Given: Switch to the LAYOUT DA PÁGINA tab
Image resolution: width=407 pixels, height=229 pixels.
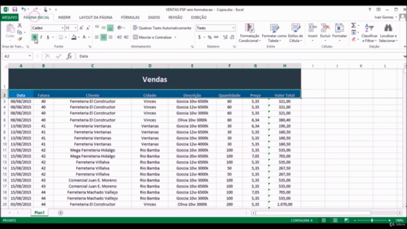Looking at the screenshot, I should coord(95,17).
